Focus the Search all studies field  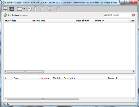click(117, 15)
